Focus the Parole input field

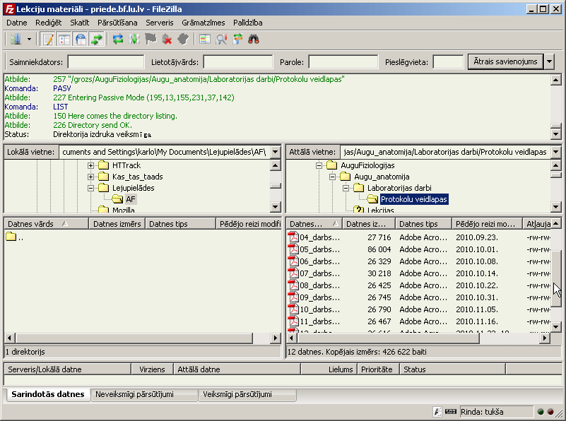point(343,61)
